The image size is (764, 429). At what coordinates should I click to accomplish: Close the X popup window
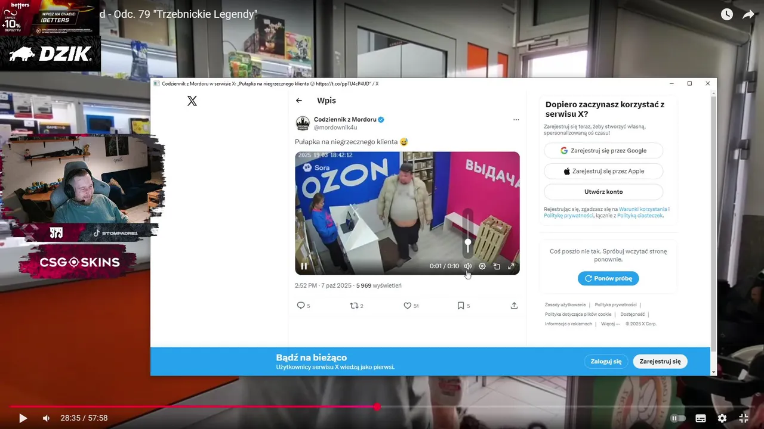(708, 84)
